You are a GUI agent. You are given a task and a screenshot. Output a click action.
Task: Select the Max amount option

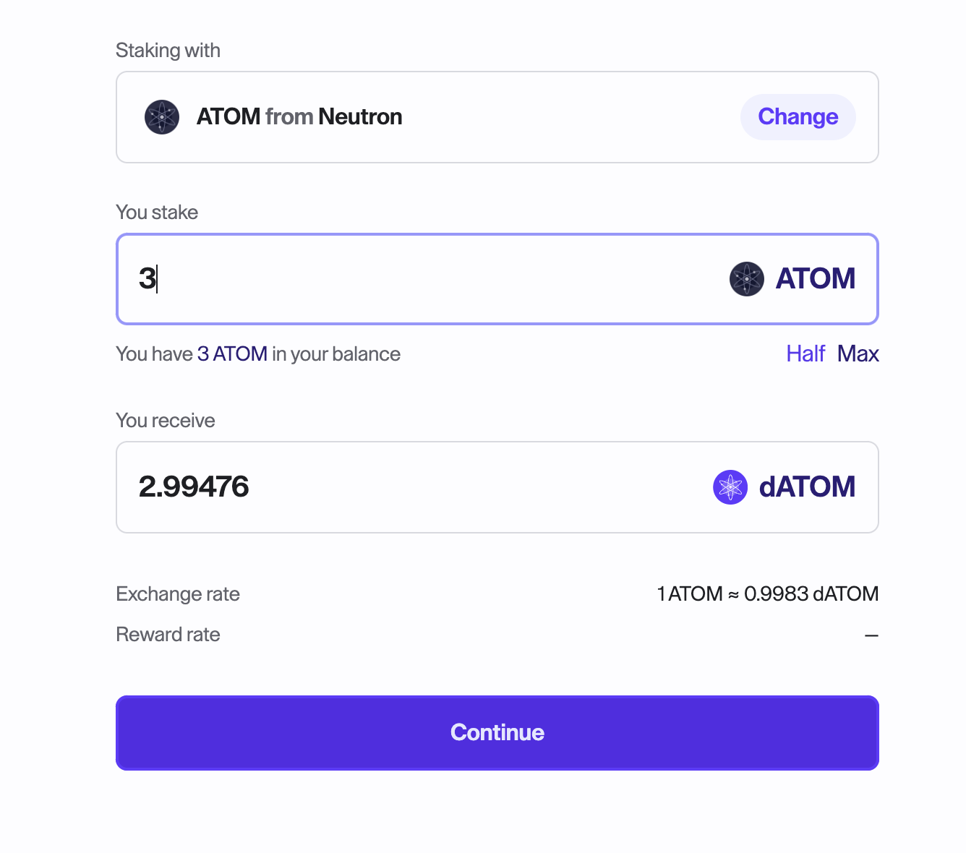(x=858, y=353)
